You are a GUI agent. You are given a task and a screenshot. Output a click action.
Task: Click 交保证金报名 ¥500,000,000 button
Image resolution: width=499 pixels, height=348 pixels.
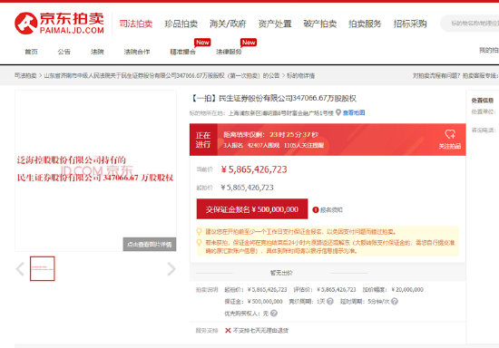point(252,209)
